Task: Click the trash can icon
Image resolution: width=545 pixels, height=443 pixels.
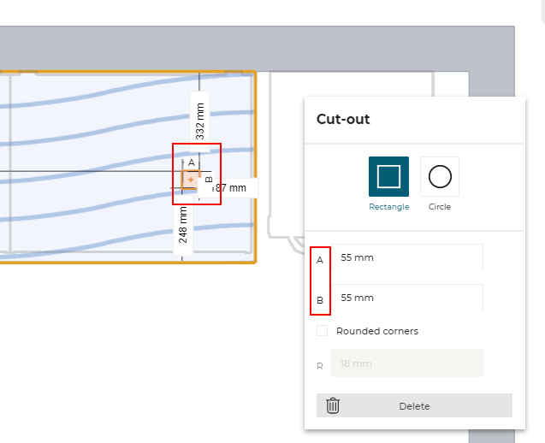Action: (333, 405)
